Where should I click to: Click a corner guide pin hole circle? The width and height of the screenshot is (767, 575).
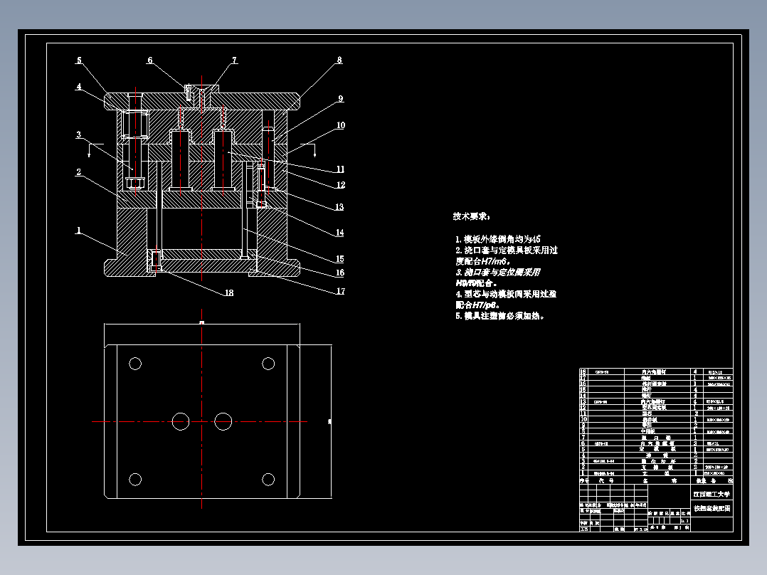[135, 363]
